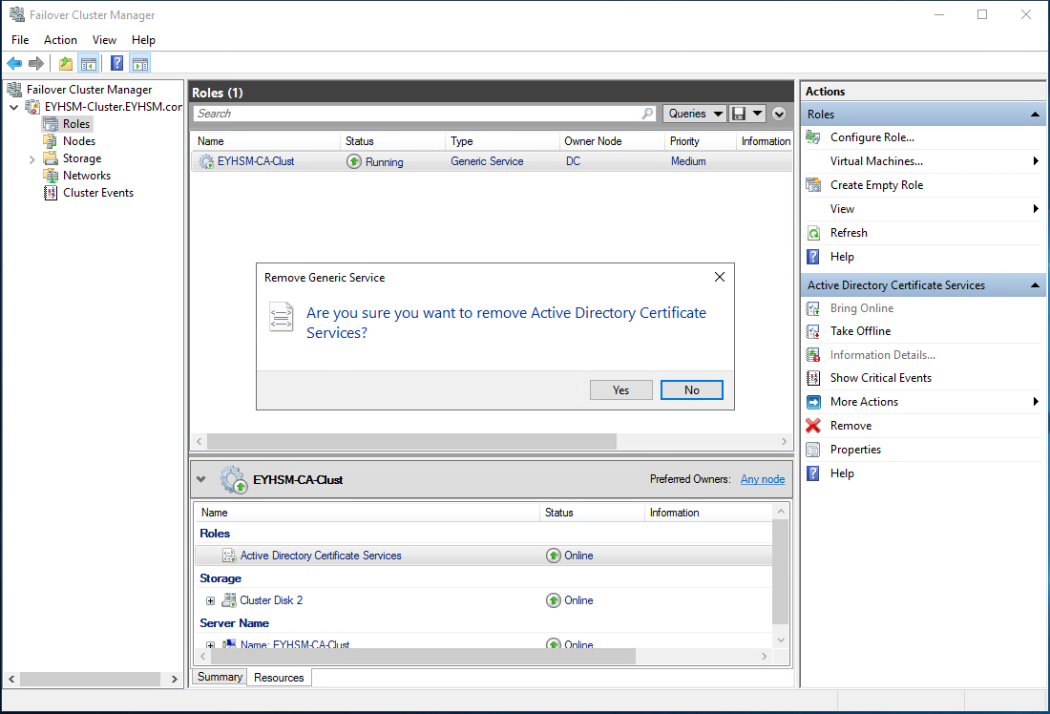Switch to the Summary tab

(x=220, y=677)
